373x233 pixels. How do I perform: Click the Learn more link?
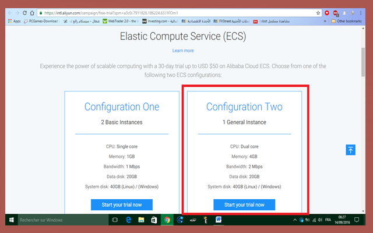click(x=183, y=51)
